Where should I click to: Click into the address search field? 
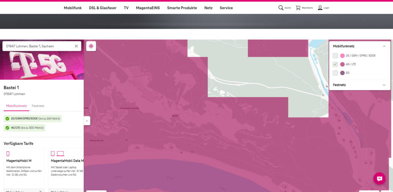tap(42, 46)
